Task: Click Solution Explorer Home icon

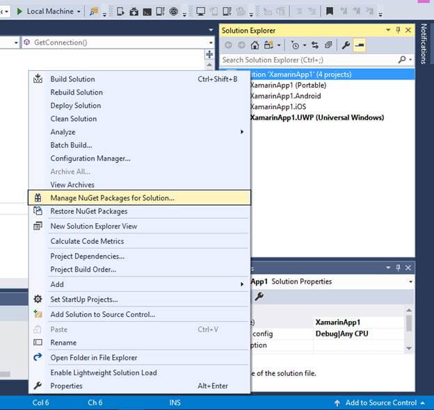Action: coord(255,44)
